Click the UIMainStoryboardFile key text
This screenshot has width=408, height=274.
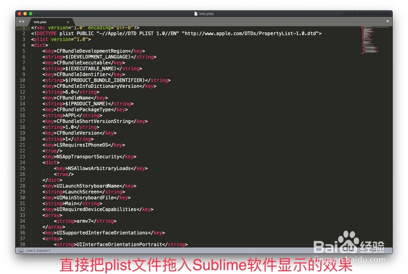point(85,198)
